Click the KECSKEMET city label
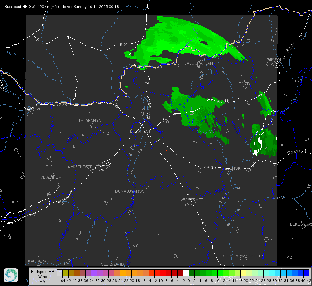The image size is (312, 286). click(192, 200)
